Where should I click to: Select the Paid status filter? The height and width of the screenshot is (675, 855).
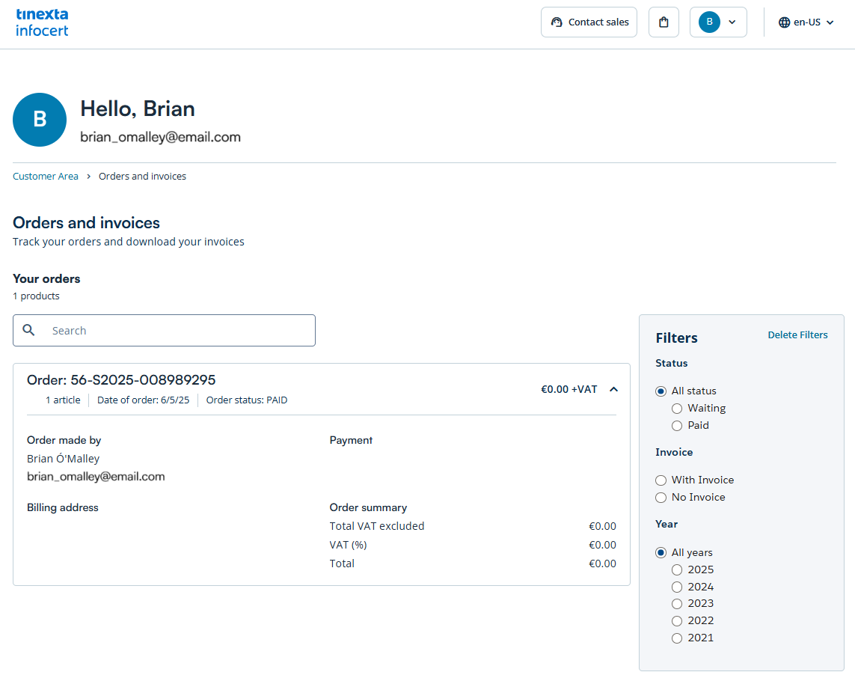[x=677, y=426]
